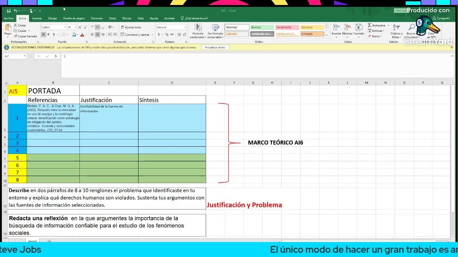This screenshot has height=257, width=458.
Task: Click the Save icon in quick access toolbar
Action: click(x=9, y=11)
